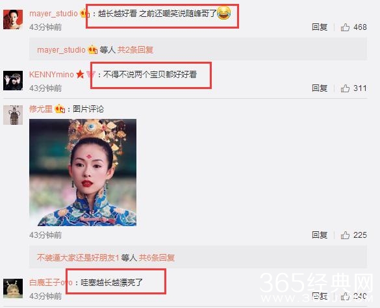This screenshot has height=308, width=380.
Task: Open the username link mayer_studio in top comment
Action: [53, 14]
